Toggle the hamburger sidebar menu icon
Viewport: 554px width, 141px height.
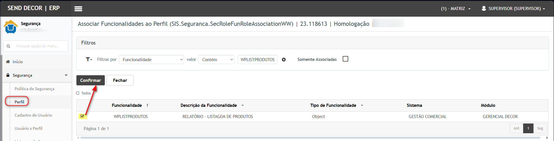78,9
